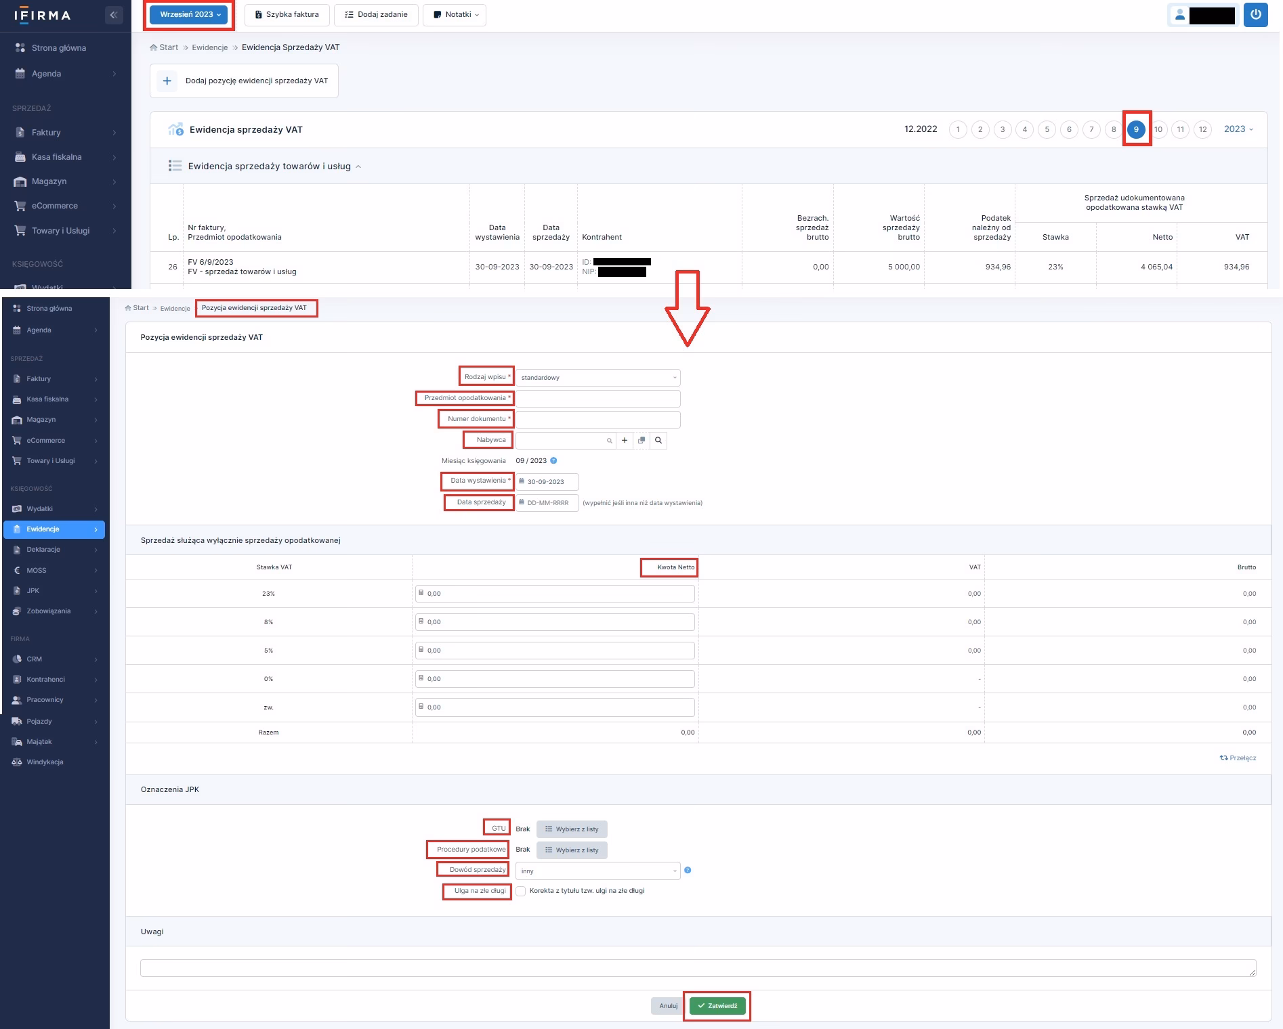Click the help icon next to Miesiąc księgowania

[x=553, y=461]
